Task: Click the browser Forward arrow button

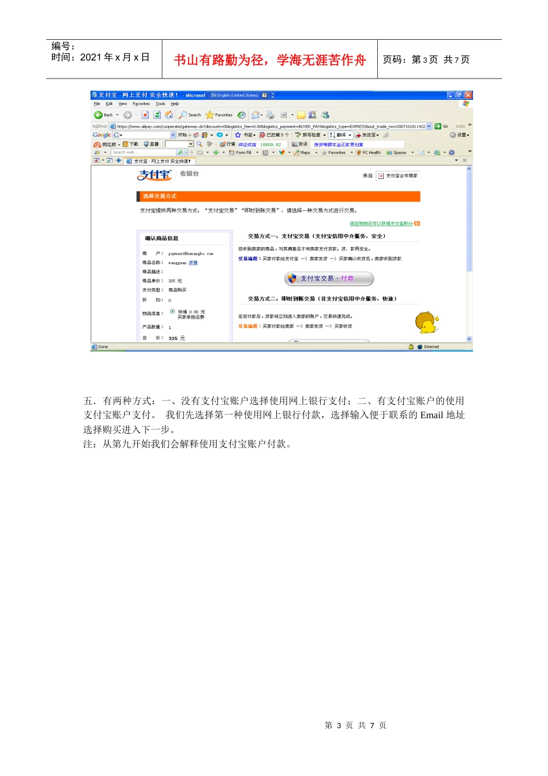Action: pyautogui.click(x=127, y=115)
